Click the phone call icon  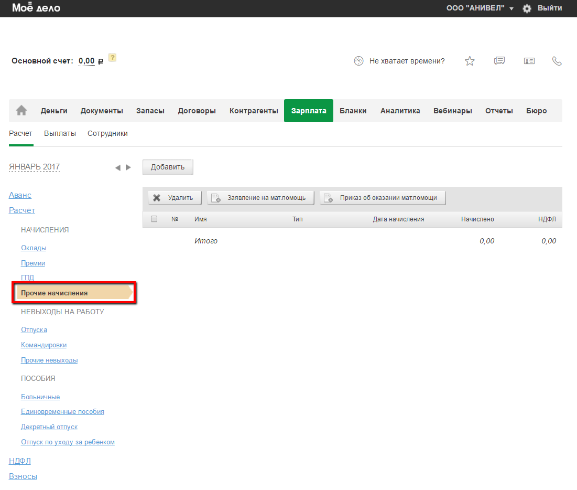pos(557,61)
